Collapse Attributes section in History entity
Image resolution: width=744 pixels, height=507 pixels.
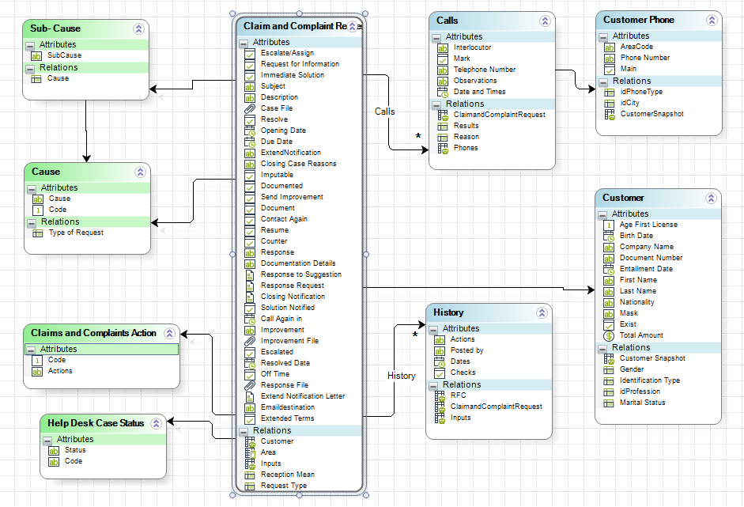click(x=433, y=330)
